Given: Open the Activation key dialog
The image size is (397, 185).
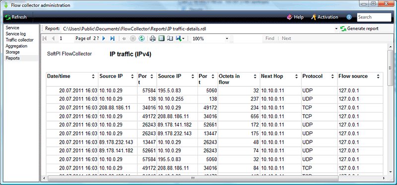Looking at the screenshot, I should 325,17.
